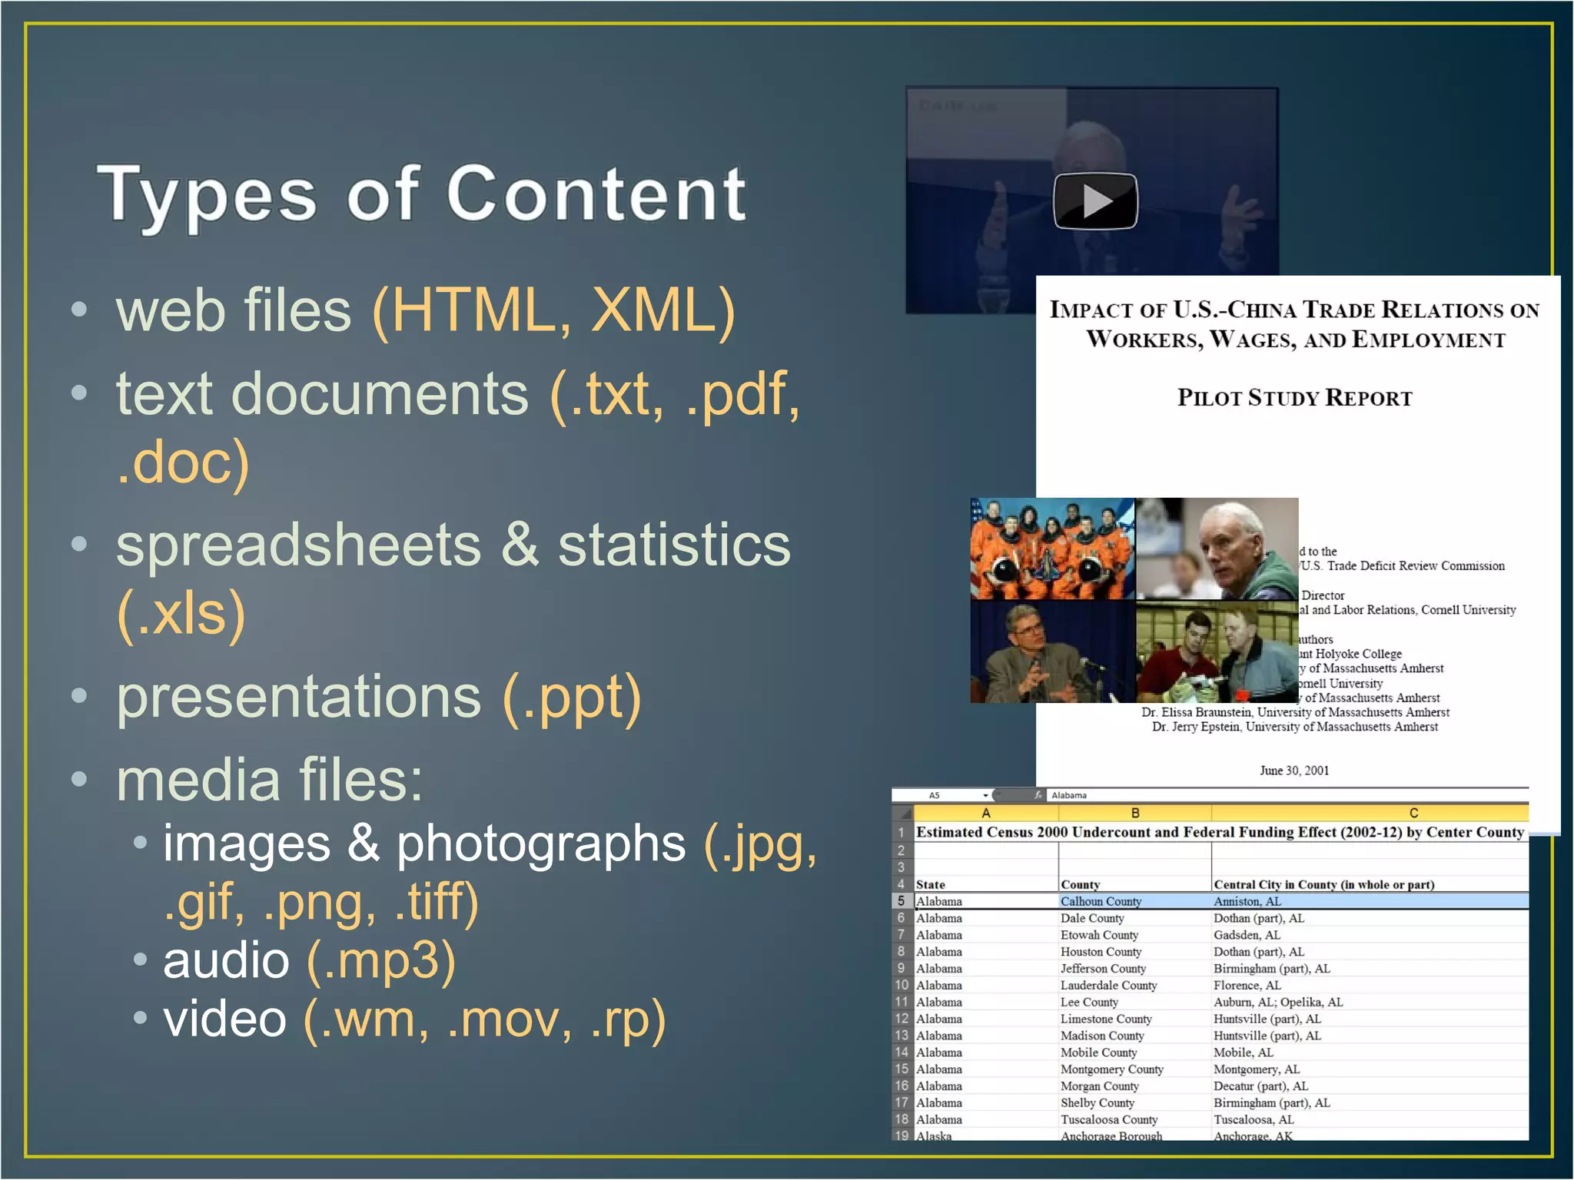The width and height of the screenshot is (1574, 1180).
Task: Click the 'Limestone County' cell
Action: [1135, 1019]
